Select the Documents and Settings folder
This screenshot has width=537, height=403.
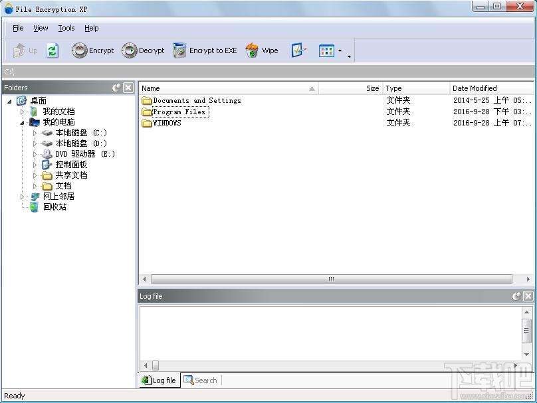(x=197, y=100)
